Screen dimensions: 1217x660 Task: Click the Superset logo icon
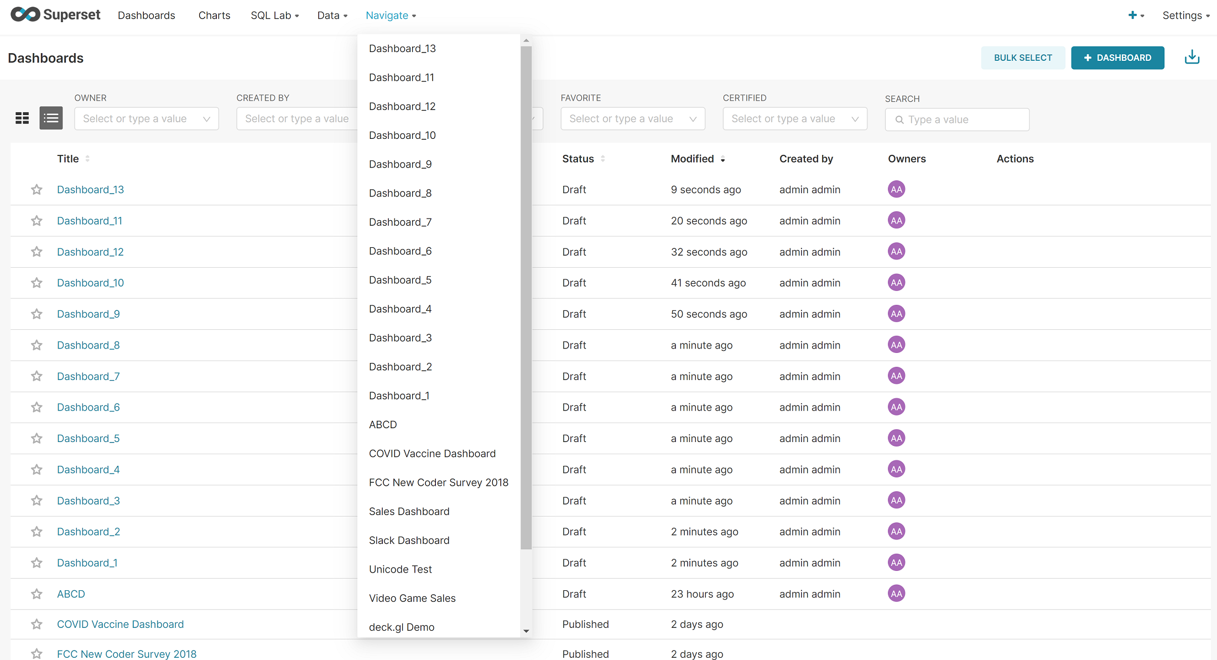pos(25,14)
